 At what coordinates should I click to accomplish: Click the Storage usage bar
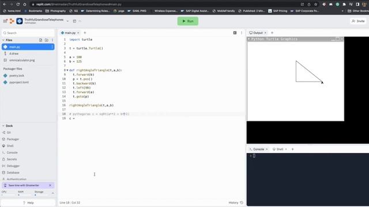pos(42,195)
